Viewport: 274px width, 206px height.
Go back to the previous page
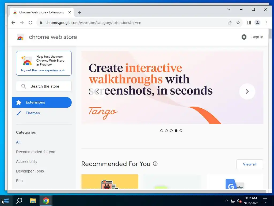(x=13, y=23)
